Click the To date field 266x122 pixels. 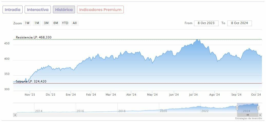(240, 23)
